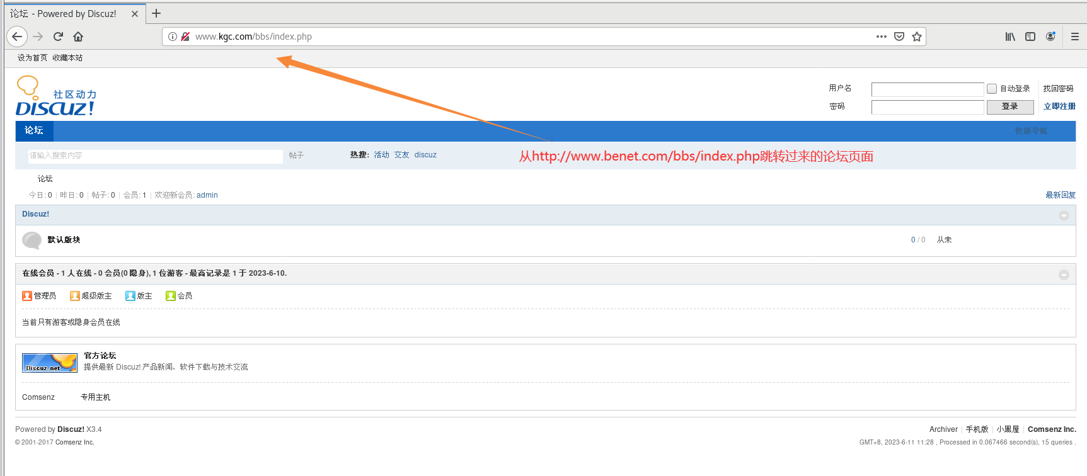This screenshot has width=1087, height=476.
Task: Open the 手机版 mobile version link
Action: tap(977, 429)
